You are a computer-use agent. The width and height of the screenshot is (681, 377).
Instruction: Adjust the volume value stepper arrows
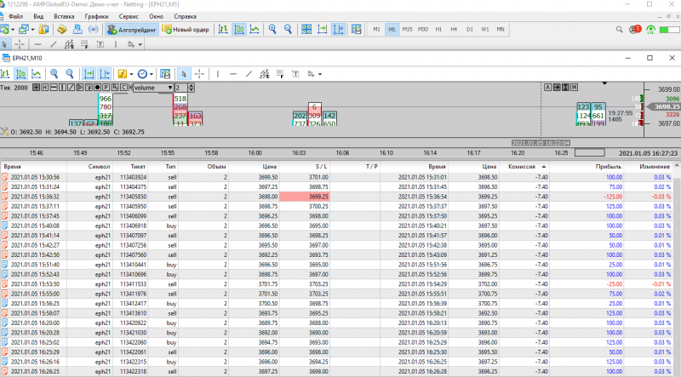191,88
